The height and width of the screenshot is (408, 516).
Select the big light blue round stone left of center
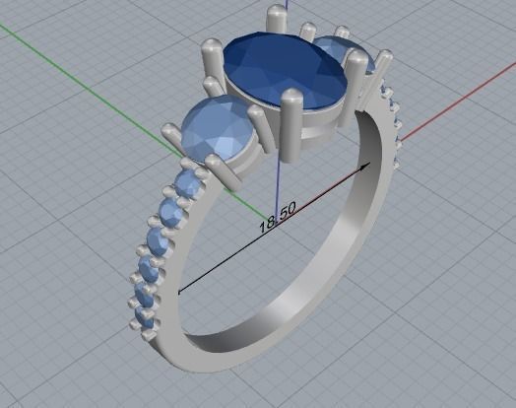pos(218,127)
